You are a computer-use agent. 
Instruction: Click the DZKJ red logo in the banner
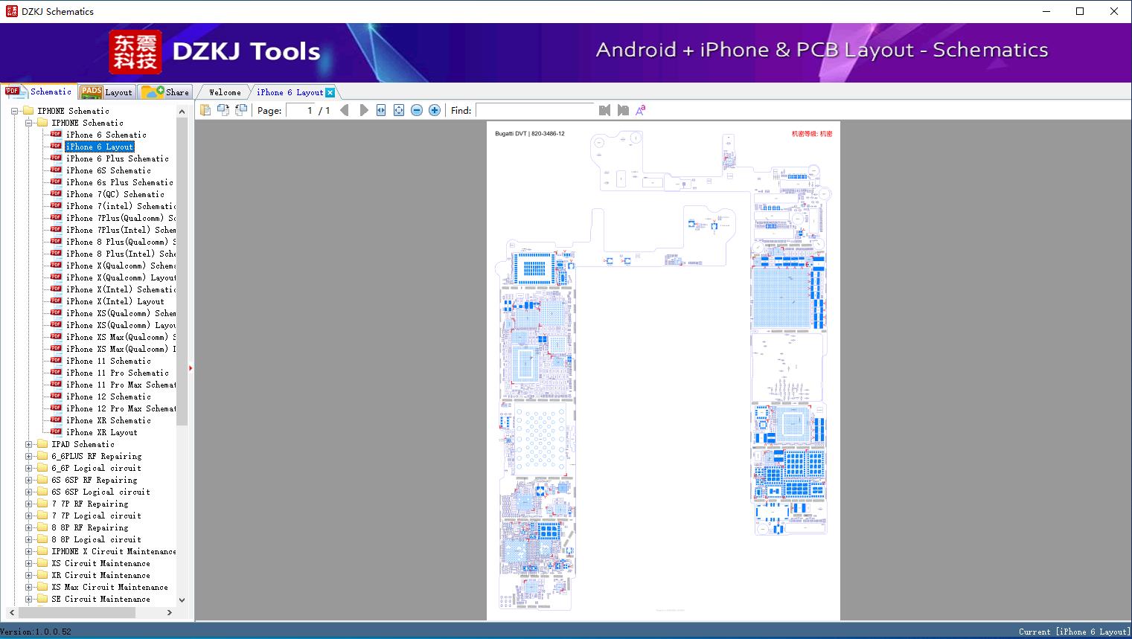pos(135,52)
